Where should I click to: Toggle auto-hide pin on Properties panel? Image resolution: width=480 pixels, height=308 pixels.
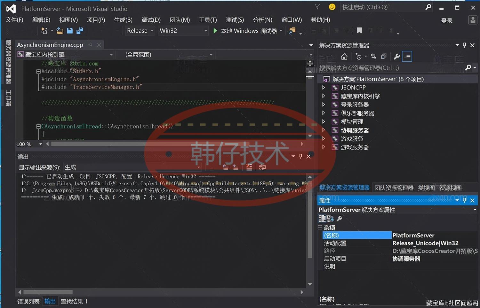tap(465, 200)
